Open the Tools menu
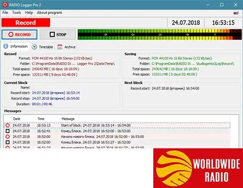Image resolution: width=243 pixels, height=188 pixels. [x=17, y=13]
